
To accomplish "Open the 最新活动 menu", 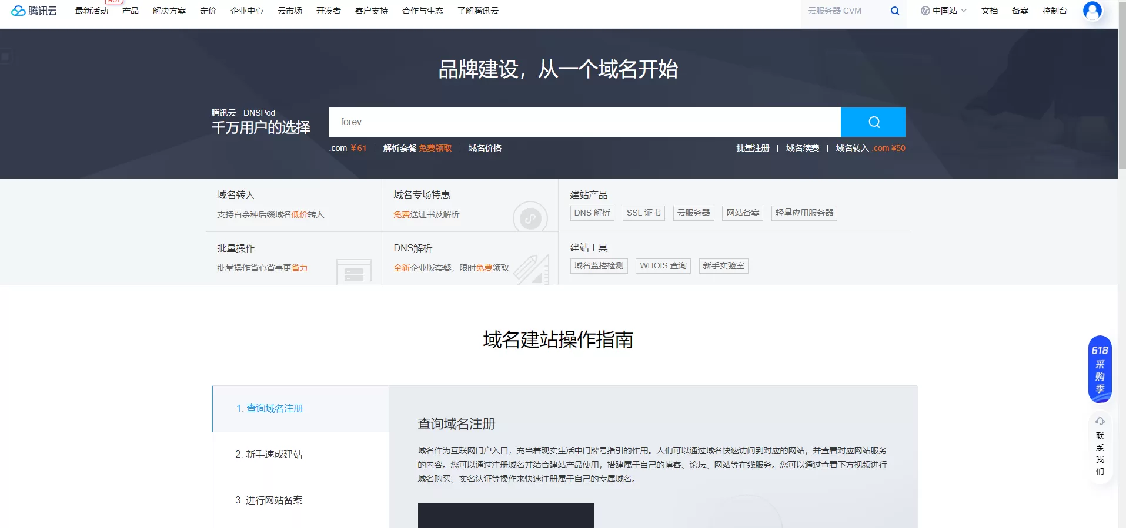I will click(92, 11).
